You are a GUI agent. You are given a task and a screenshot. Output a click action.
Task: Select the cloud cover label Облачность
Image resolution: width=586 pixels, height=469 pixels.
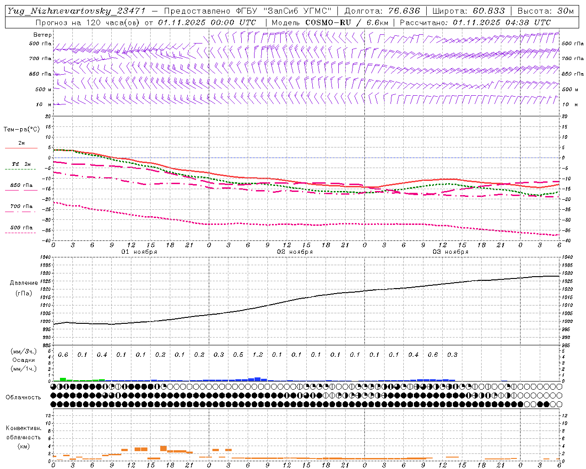coord(23,398)
